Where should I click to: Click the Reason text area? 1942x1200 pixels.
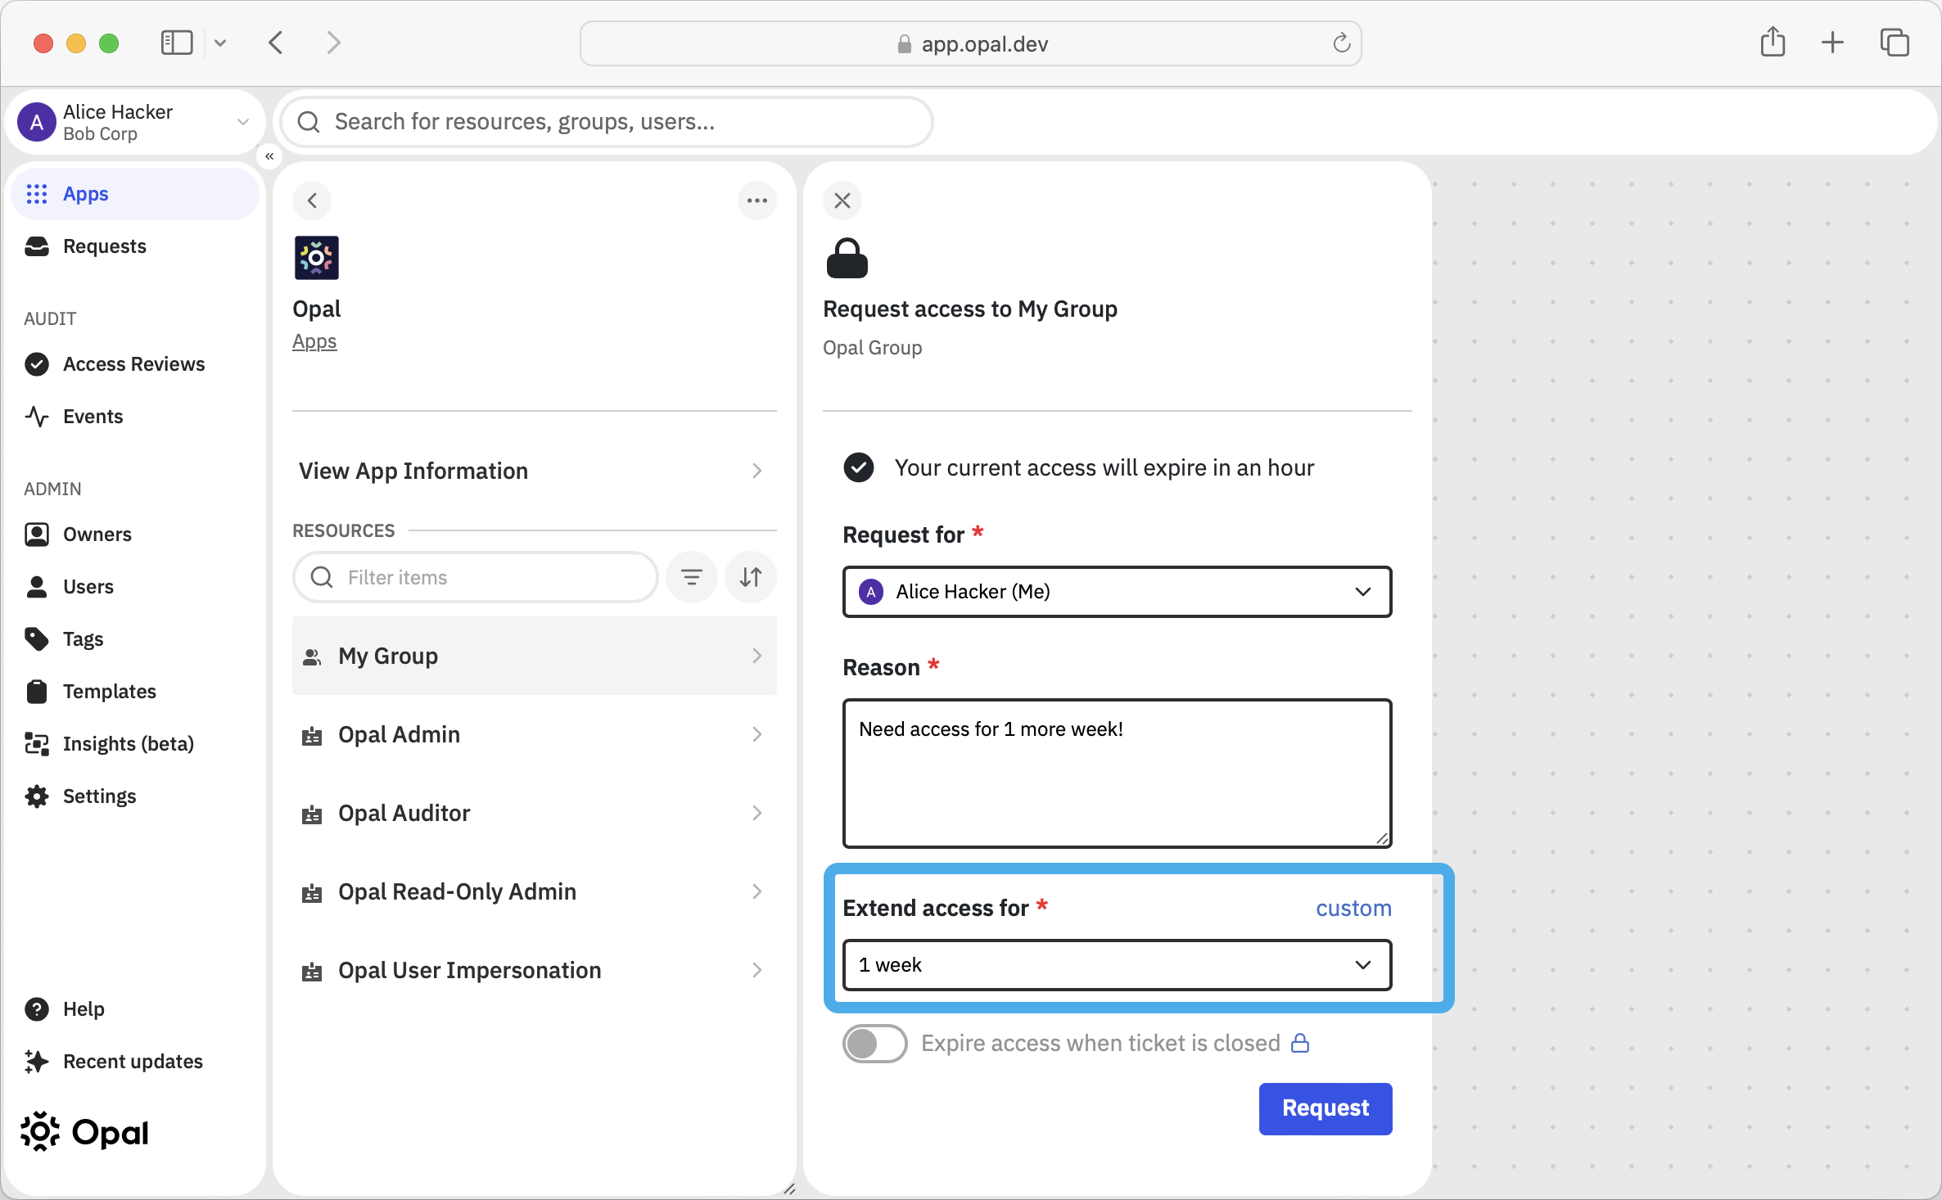(x=1117, y=773)
